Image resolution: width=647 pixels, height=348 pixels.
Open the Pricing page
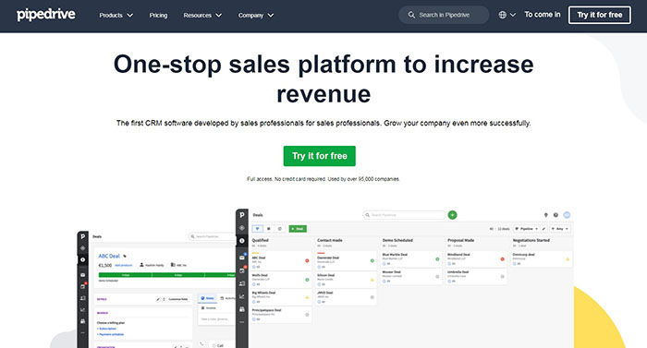coord(158,16)
